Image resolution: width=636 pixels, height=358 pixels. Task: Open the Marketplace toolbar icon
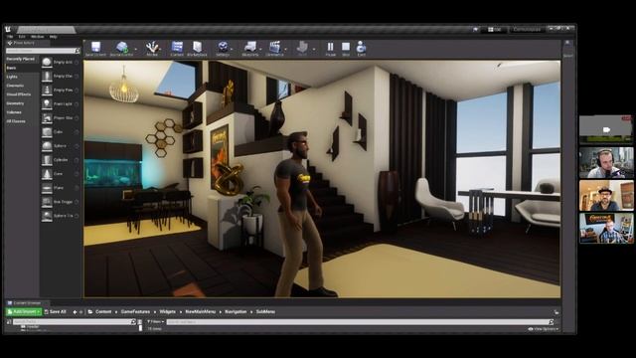(x=197, y=47)
